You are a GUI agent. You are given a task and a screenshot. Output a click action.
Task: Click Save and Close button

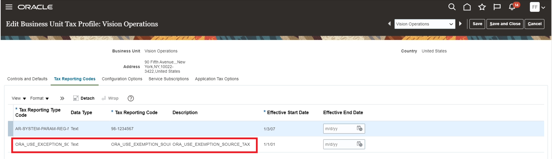tap(505, 24)
